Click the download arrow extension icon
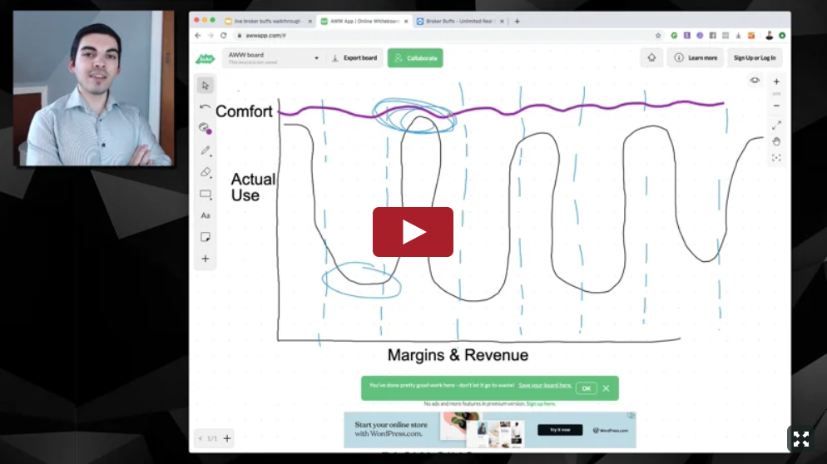 (739, 35)
